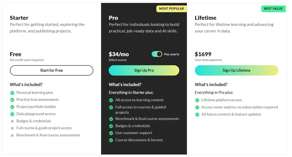Toggle the Pay yearly switch
Viewport: 292px width, 157px height.
pos(157,54)
